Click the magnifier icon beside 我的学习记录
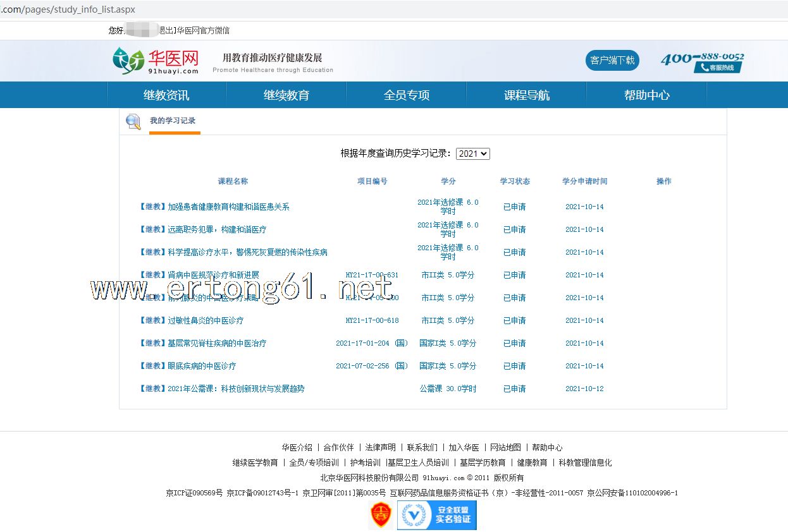The image size is (788, 532). coord(133,121)
